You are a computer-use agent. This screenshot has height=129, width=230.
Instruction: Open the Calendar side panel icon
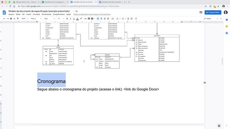[227, 20]
